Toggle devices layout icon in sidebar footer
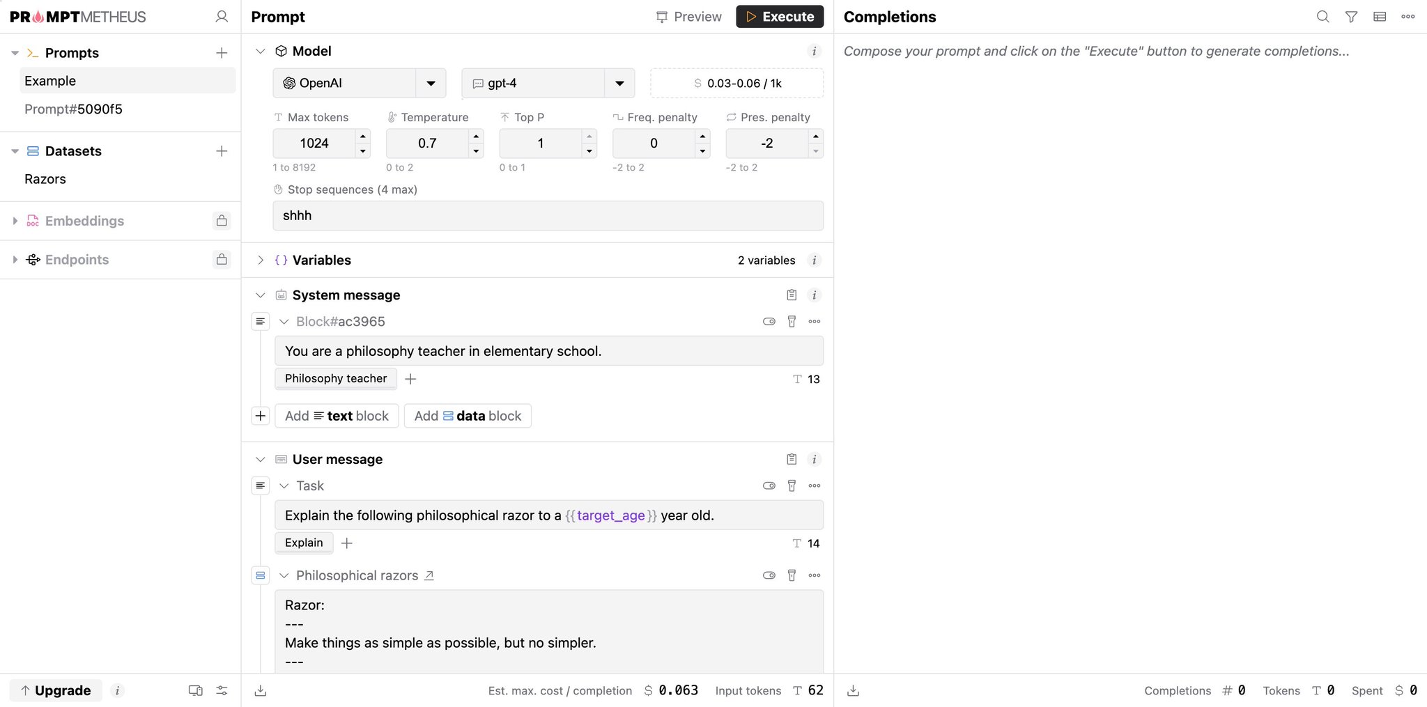This screenshot has width=1427, height=707. click(196, 690)
